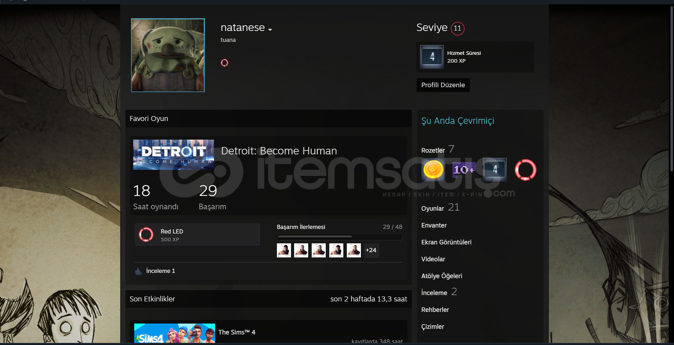Open the Başarım İlerlemesi achievement progress

301,227
